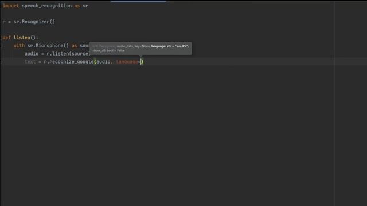Click the text variable name
This screenshot has width=367, height=206.
(x=30, y=62)
